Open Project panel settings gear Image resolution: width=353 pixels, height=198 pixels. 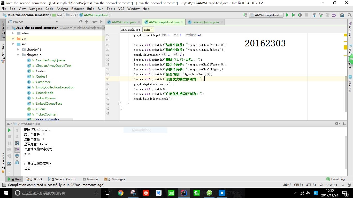tap(95, 22)
